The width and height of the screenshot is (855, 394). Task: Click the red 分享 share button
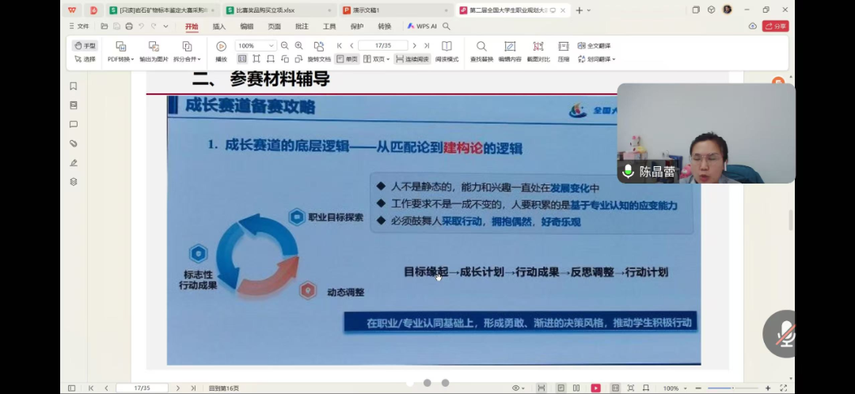pos(775,26)
